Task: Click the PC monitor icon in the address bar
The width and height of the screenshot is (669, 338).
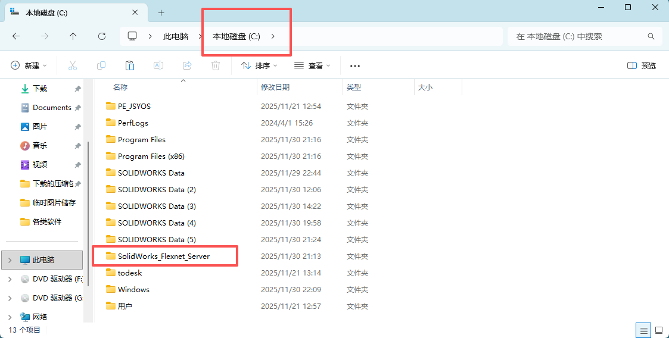Action: coord(132,36)
